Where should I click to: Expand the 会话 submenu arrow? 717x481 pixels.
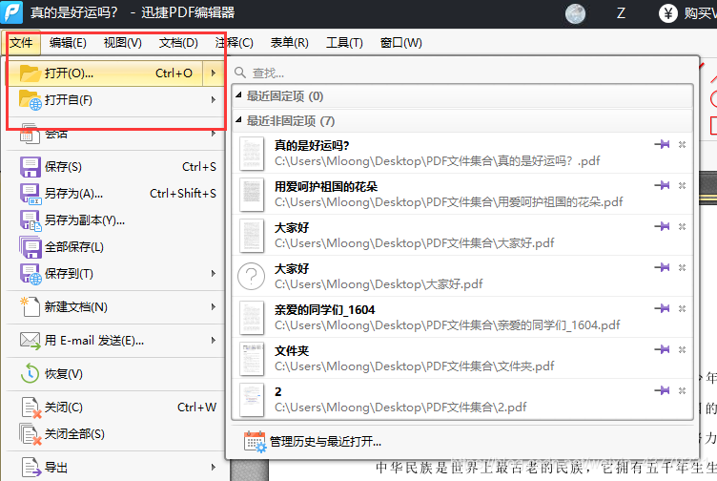[x=213, y=134]
